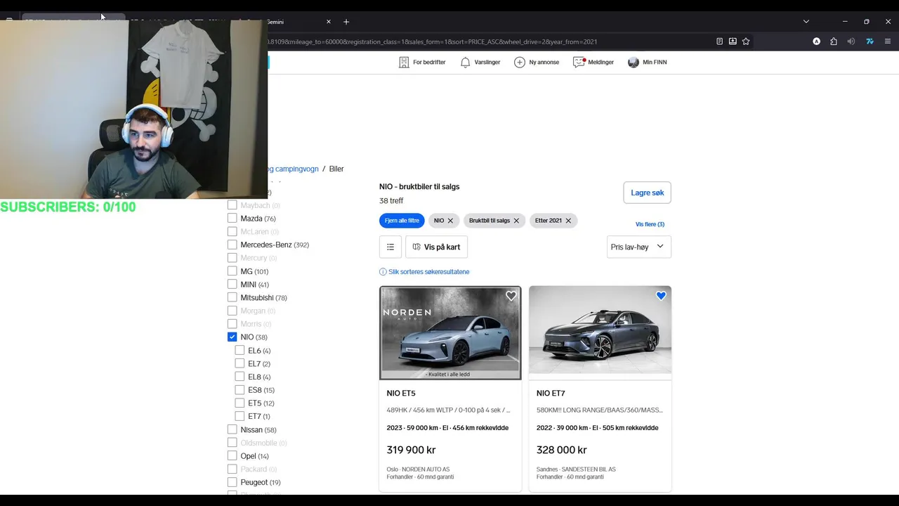Viewport: 899px width, 506px height.
Task: Check the EL6 model filter
Action: (x=239, y=351)
